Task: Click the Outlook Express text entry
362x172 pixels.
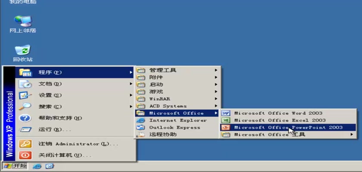Action: click(175, 127)
